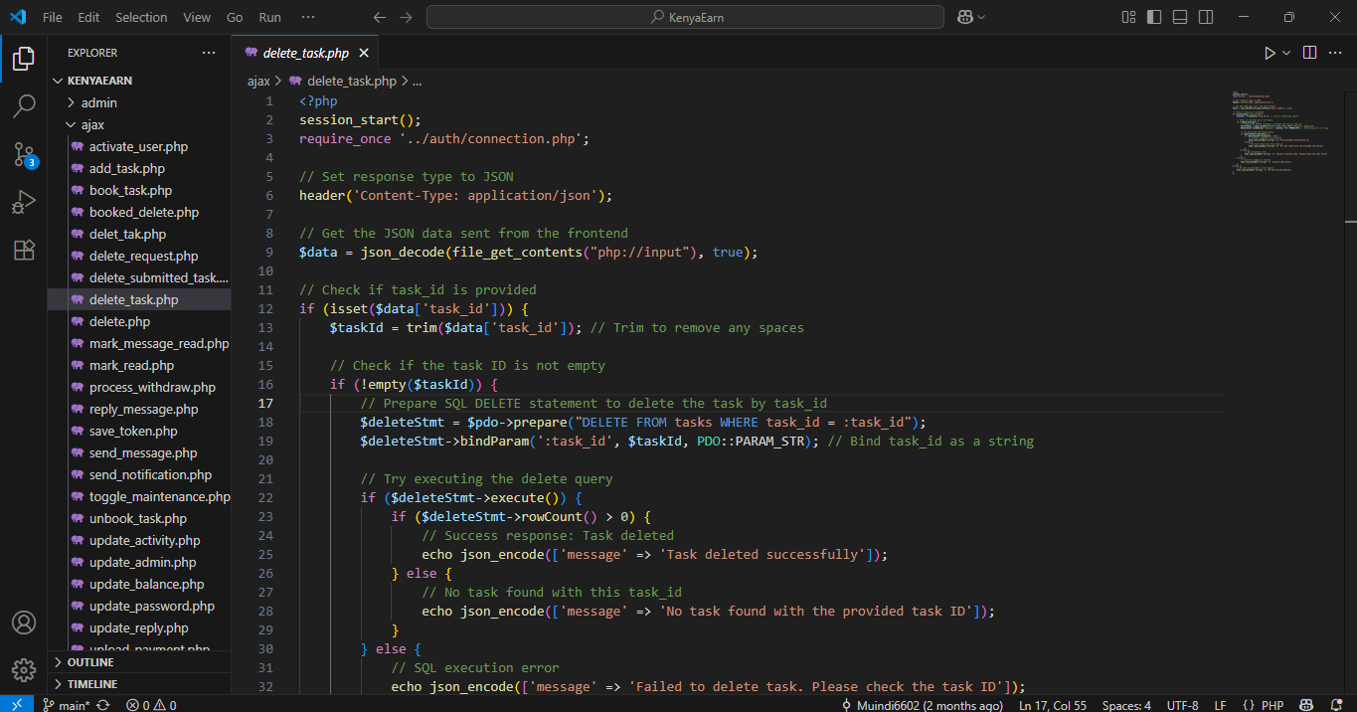
Task: Click the Run PHP file play button
Action: [1270, 53]
